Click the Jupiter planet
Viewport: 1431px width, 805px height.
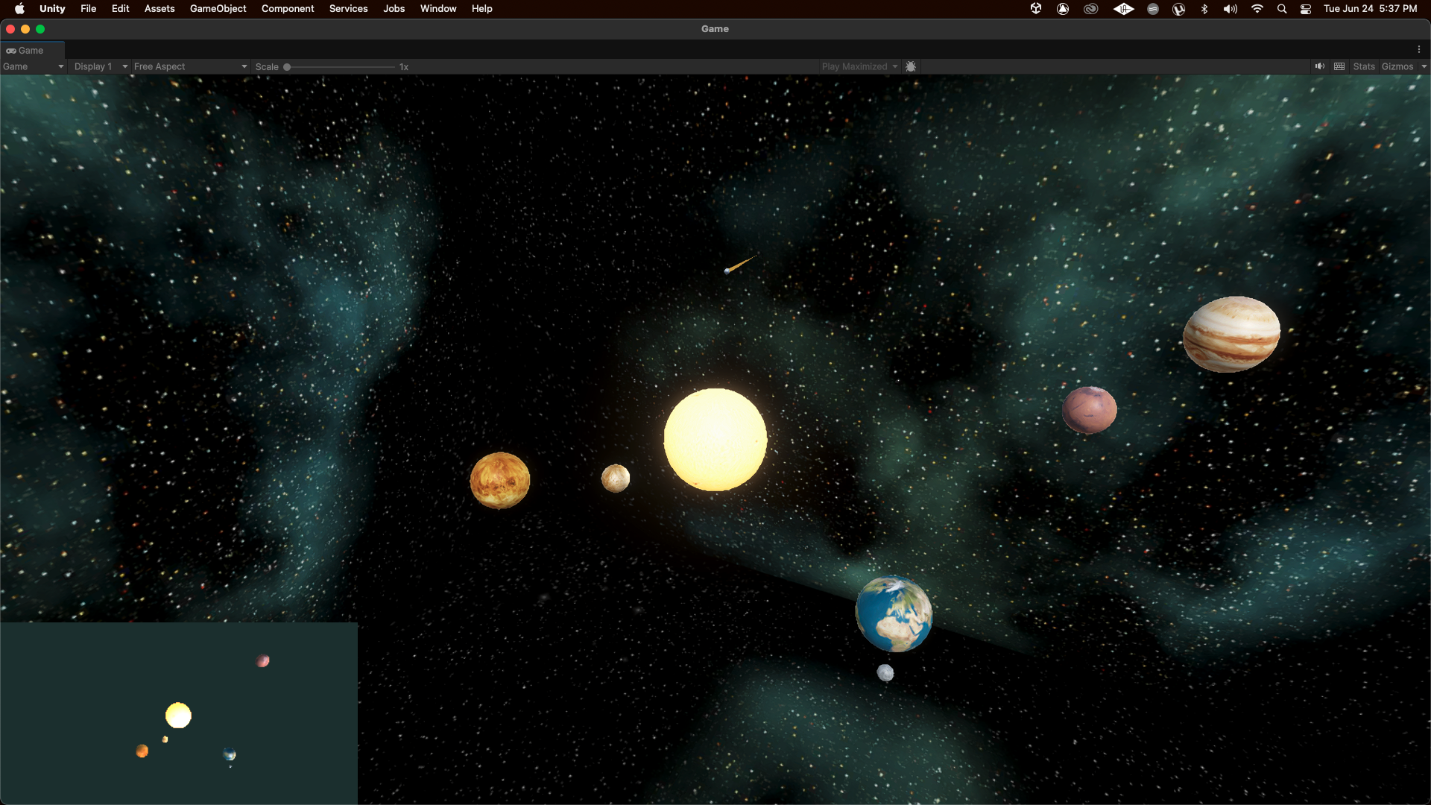point(1231,334)
